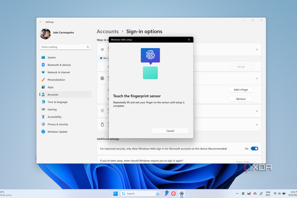Expand the security key section chevron
This screenshot has height=198, width=297.
(x=257, y=125)
